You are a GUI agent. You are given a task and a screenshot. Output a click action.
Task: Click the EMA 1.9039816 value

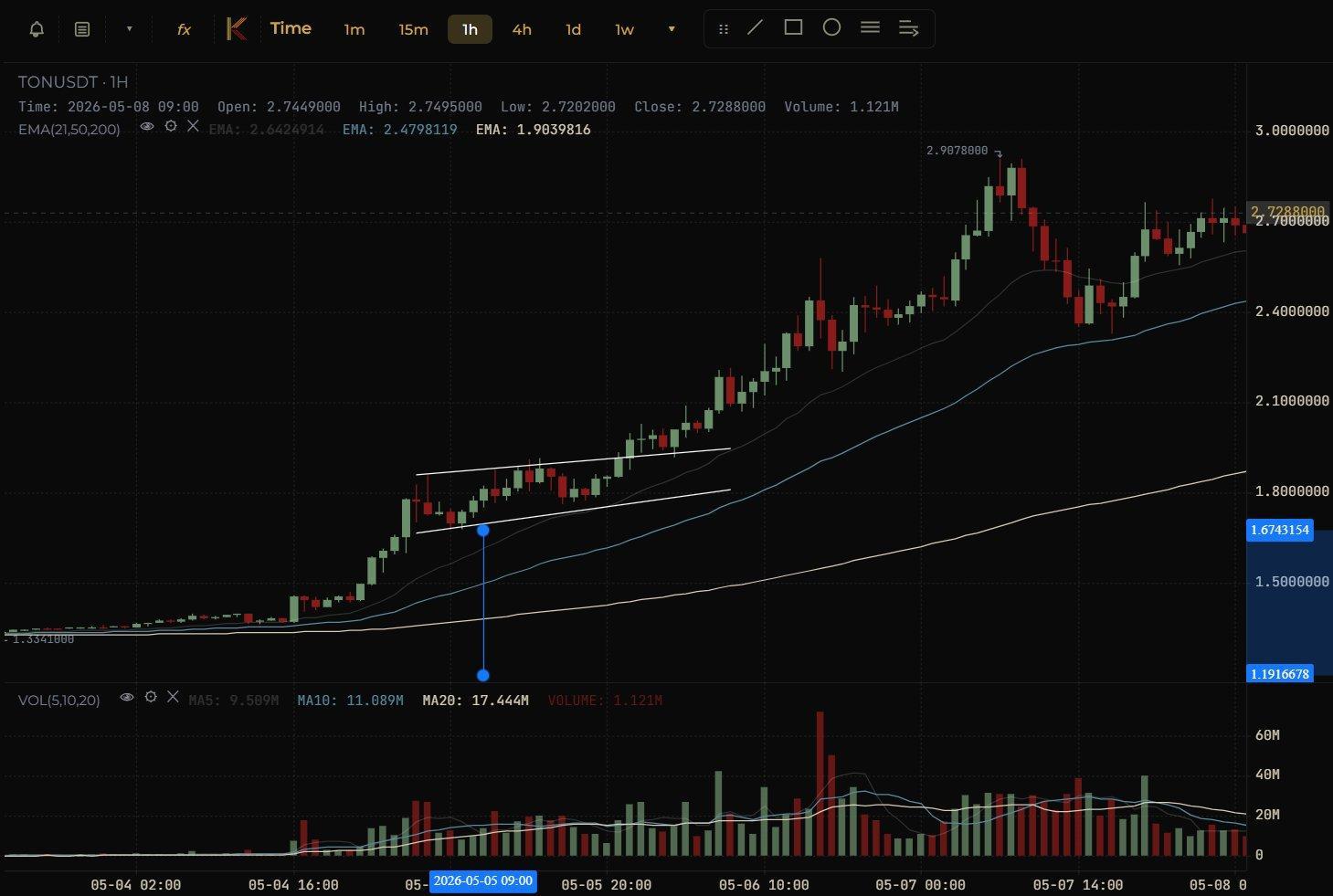click(533, 130)
